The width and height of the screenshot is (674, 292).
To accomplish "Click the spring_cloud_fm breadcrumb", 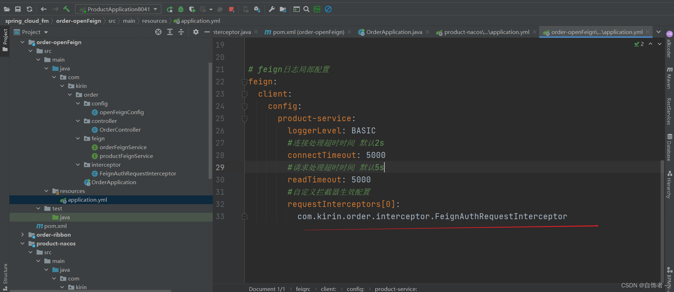I will (x=27, y=21).
